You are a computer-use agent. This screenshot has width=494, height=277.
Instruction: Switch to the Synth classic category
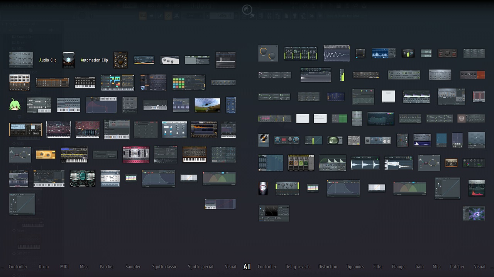pyautogui.click(x=164, y=267)
